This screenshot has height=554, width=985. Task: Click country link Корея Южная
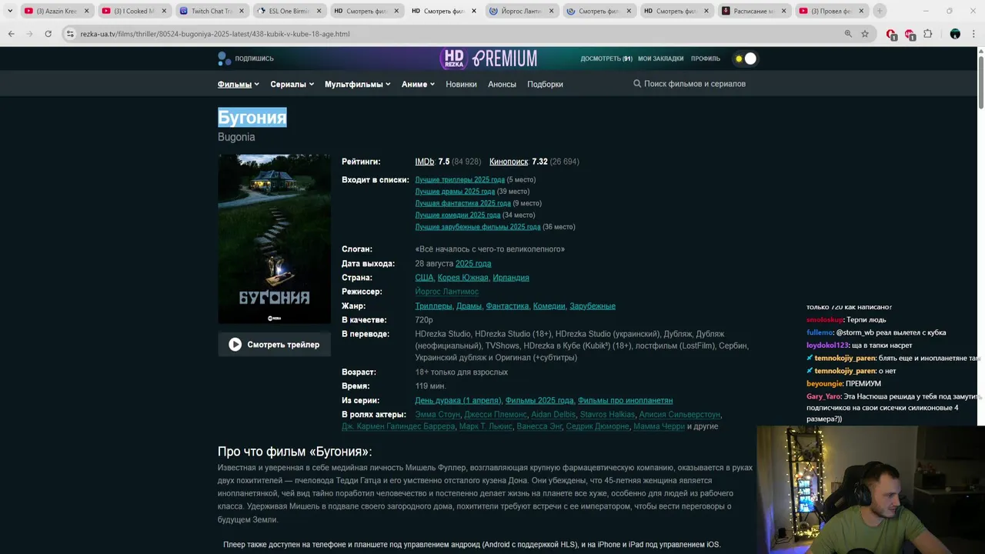pyautogui.click(x=462, y=278)
